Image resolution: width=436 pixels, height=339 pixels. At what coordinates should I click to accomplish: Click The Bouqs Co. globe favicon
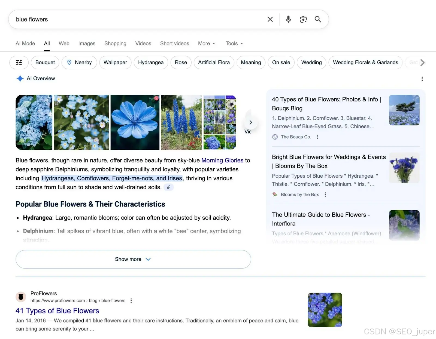coord(275,137)
